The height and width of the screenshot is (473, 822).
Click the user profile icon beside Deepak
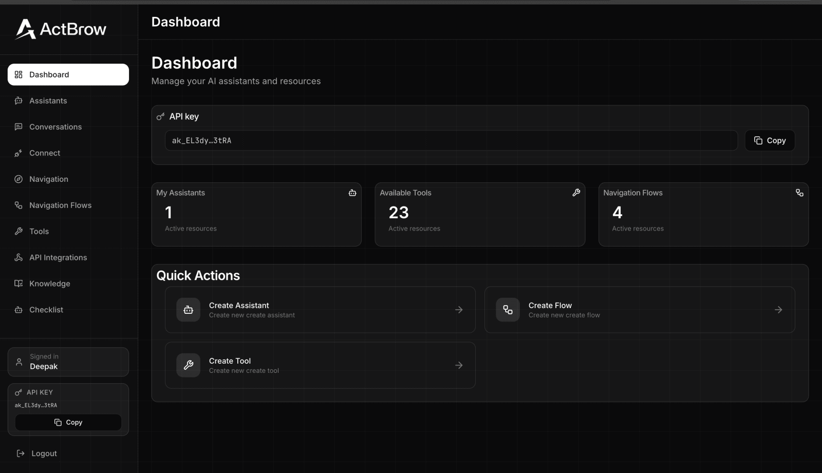point(19,362)
